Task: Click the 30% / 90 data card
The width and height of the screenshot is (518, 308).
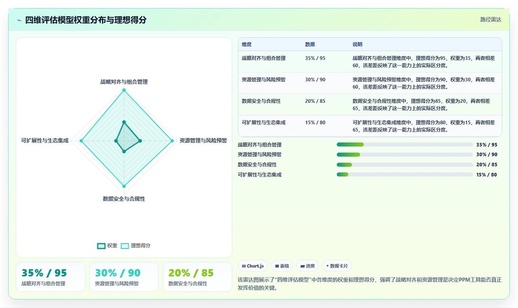Action: tap(124, 277)
